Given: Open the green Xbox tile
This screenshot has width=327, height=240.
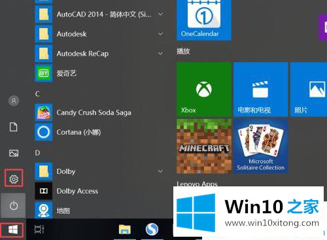Looking at the screenshot, I should click(x=204, y=90).
